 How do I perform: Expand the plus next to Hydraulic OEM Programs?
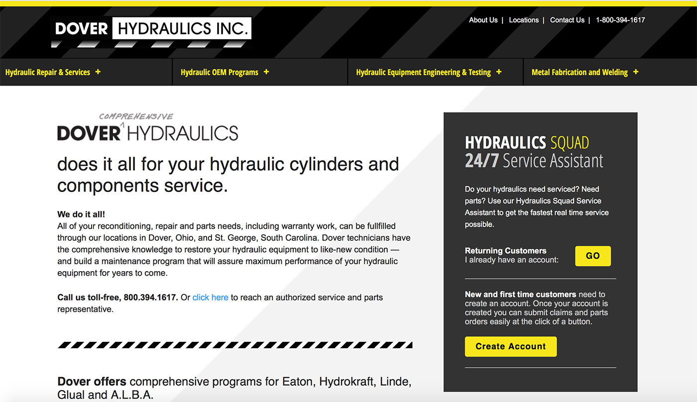tap(266, 72)
